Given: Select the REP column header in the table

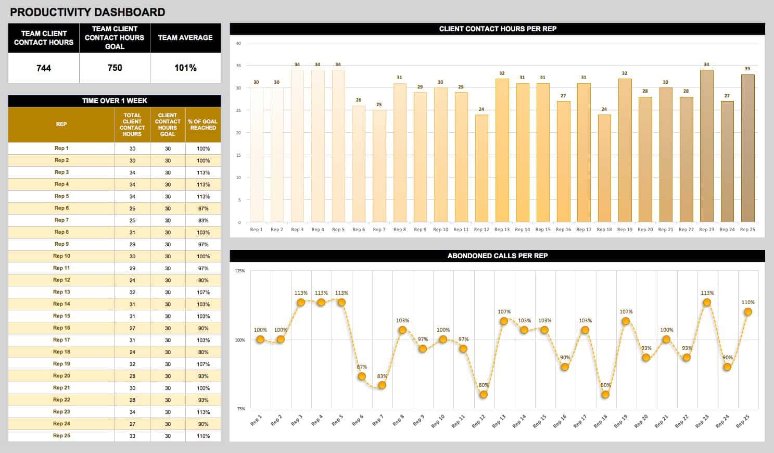Looking at the screenshot, I should (61, 124).
